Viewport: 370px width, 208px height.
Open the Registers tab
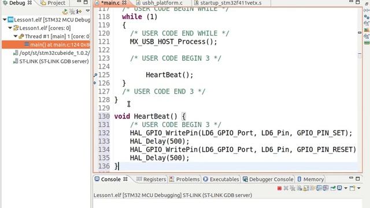[151, 179]
